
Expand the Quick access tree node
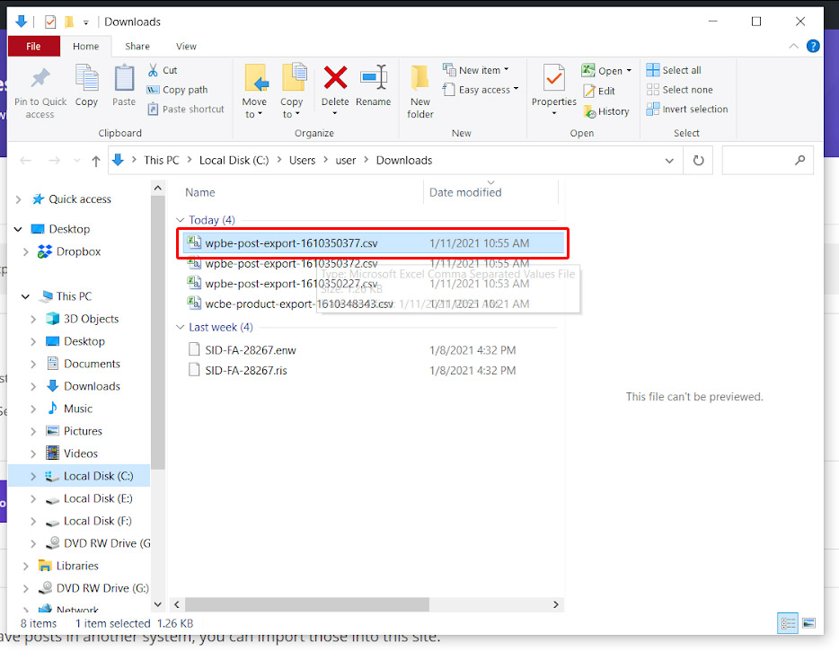click(19, 199)
